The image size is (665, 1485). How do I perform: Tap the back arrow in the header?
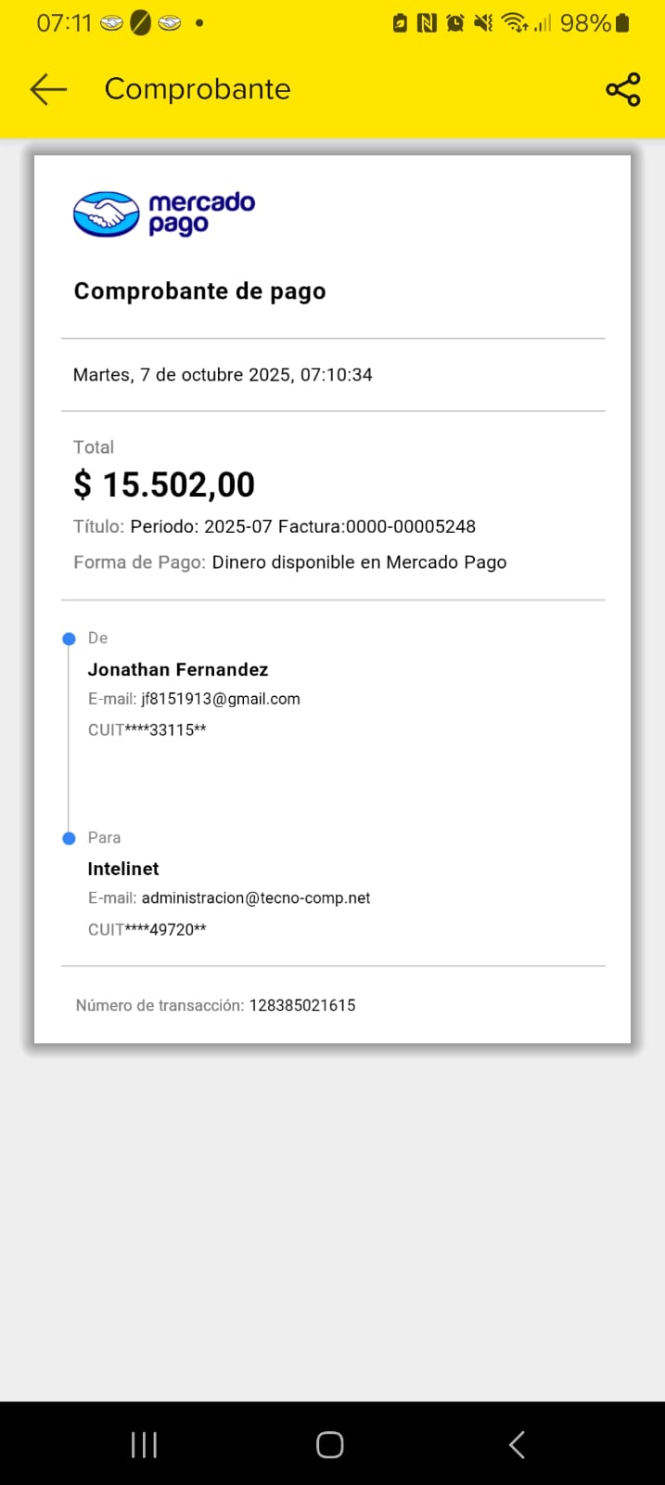(48, 89)
